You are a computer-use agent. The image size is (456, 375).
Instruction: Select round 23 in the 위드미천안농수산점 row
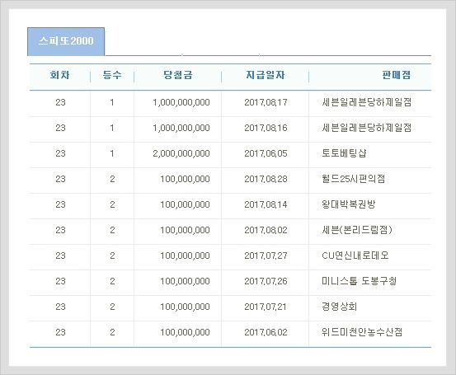click(x=60, y=332)
